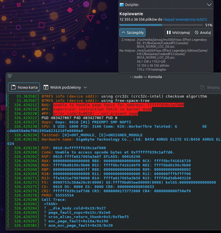Click the pause icon on Wstrzymaj button
The height and width of the screenshot is (233, 221).
pos(169,32)
